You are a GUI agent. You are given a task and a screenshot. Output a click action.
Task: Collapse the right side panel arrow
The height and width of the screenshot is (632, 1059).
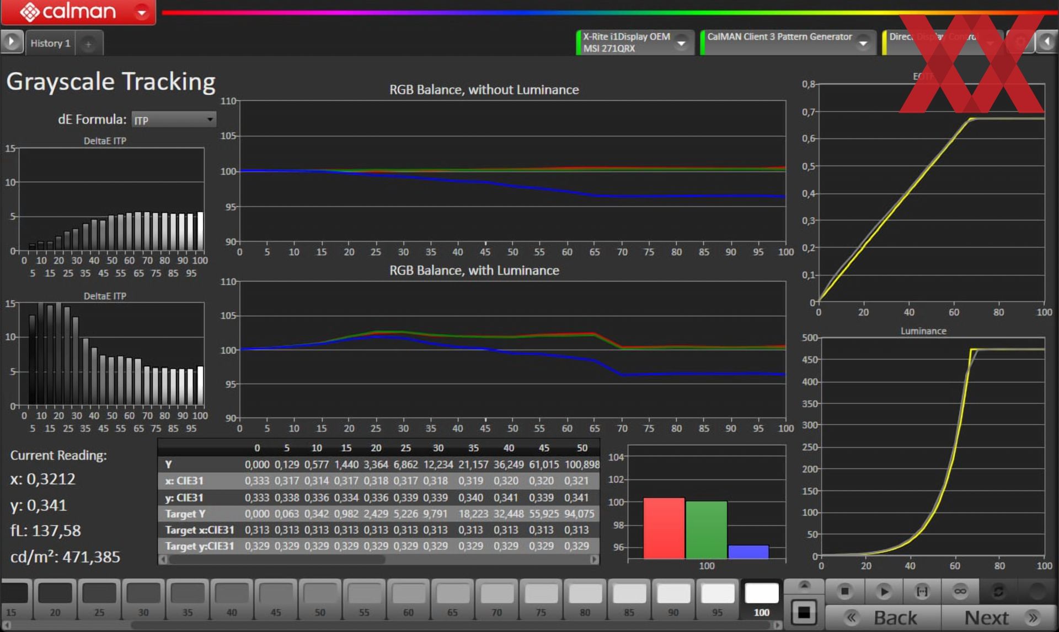[x=1047, y=42]
